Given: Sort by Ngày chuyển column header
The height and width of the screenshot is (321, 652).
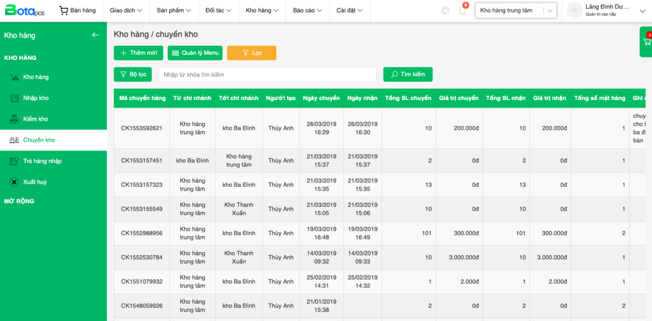Looking at the screenshot, I should (321, 98).
